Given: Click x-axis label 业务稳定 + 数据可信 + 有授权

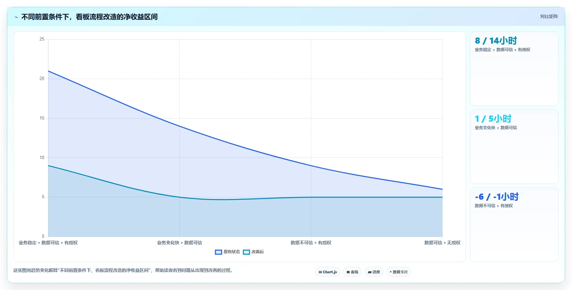Looking at the screenshot, I should 48,243.
